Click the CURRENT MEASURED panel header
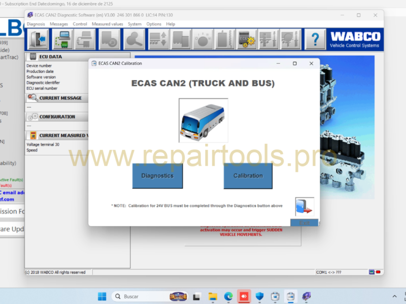Viewport: 406px width, 304px height. (57, 135)
